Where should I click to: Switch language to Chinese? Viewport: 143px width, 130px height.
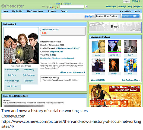136,1
